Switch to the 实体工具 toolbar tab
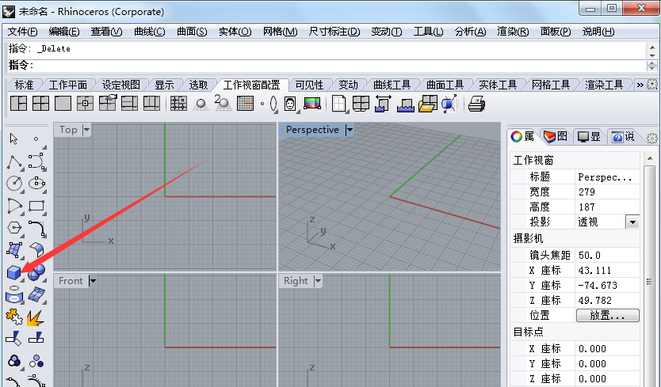661x387 pixels. pyautogui.click(x=498, y=85)
